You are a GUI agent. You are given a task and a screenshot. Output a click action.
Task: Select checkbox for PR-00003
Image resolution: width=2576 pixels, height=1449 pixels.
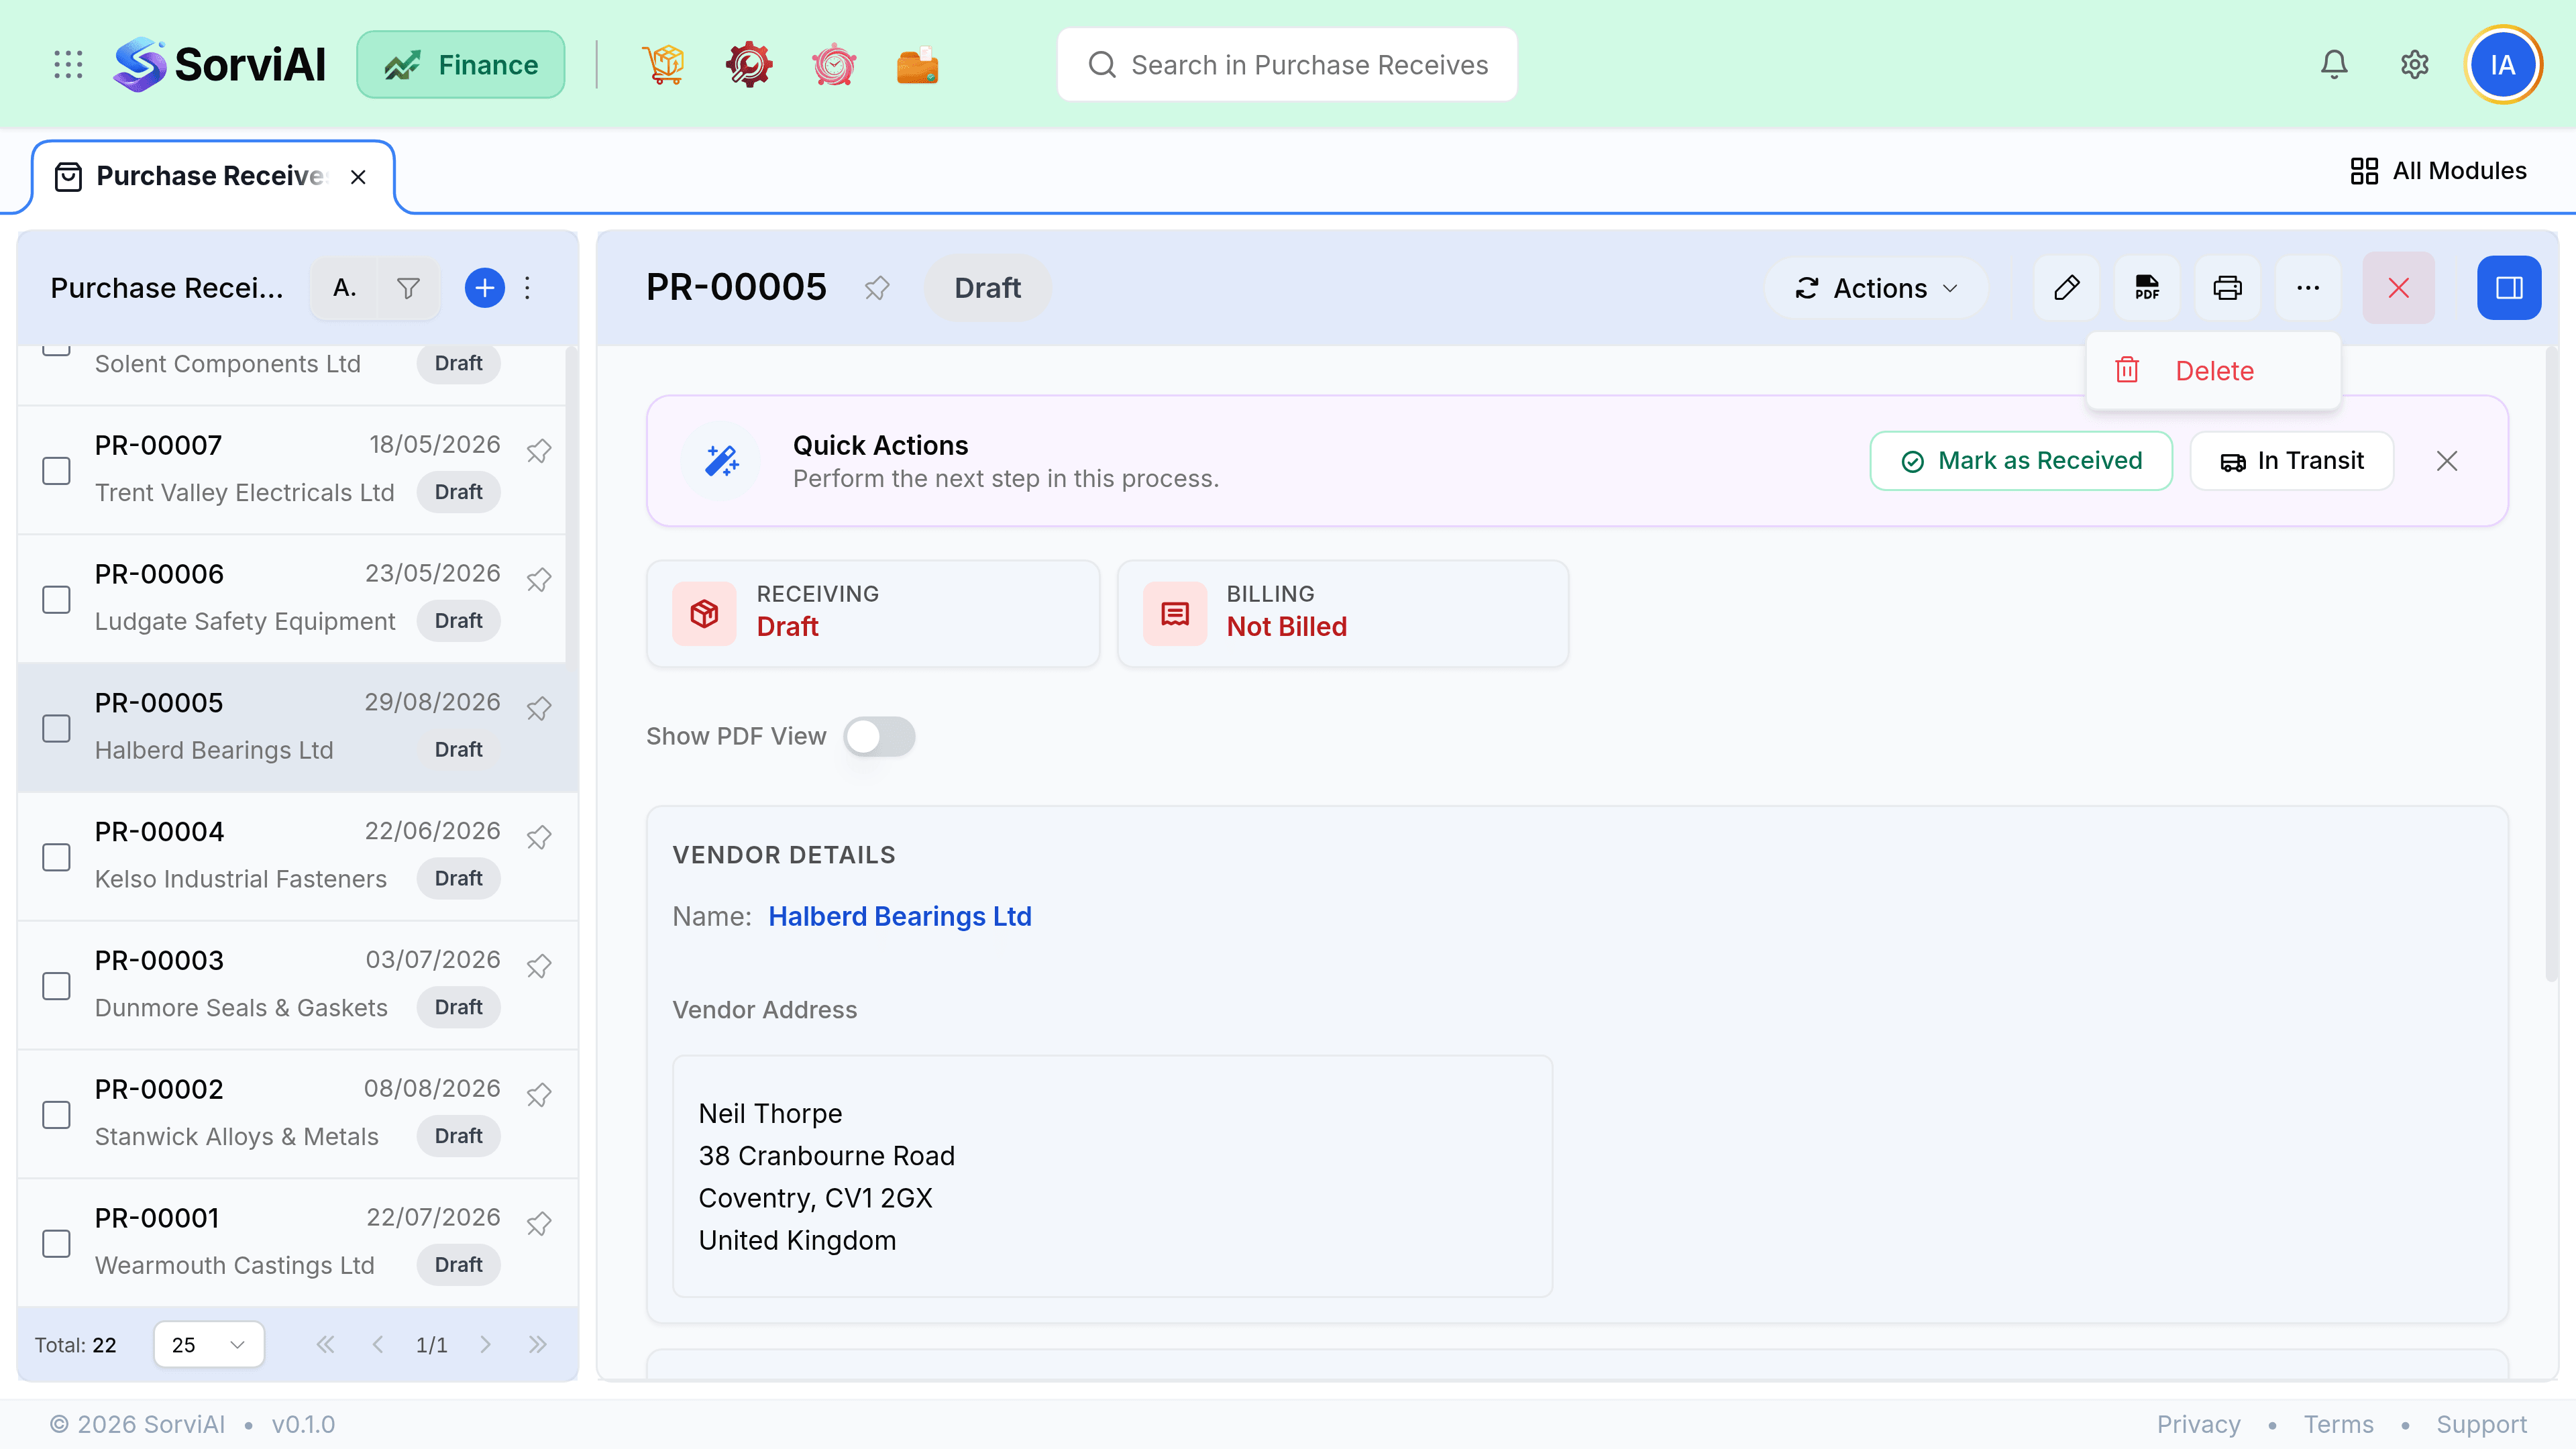coord(56,986)
